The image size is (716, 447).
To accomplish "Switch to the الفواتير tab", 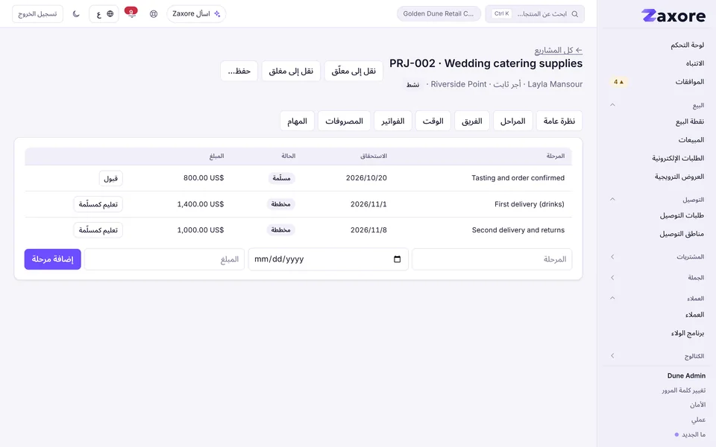I will tap(393, 121).
